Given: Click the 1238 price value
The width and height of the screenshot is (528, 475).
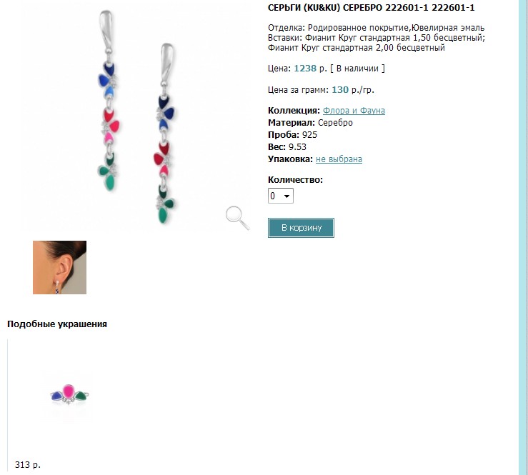Looking at the screenshot, I should 305,69.
